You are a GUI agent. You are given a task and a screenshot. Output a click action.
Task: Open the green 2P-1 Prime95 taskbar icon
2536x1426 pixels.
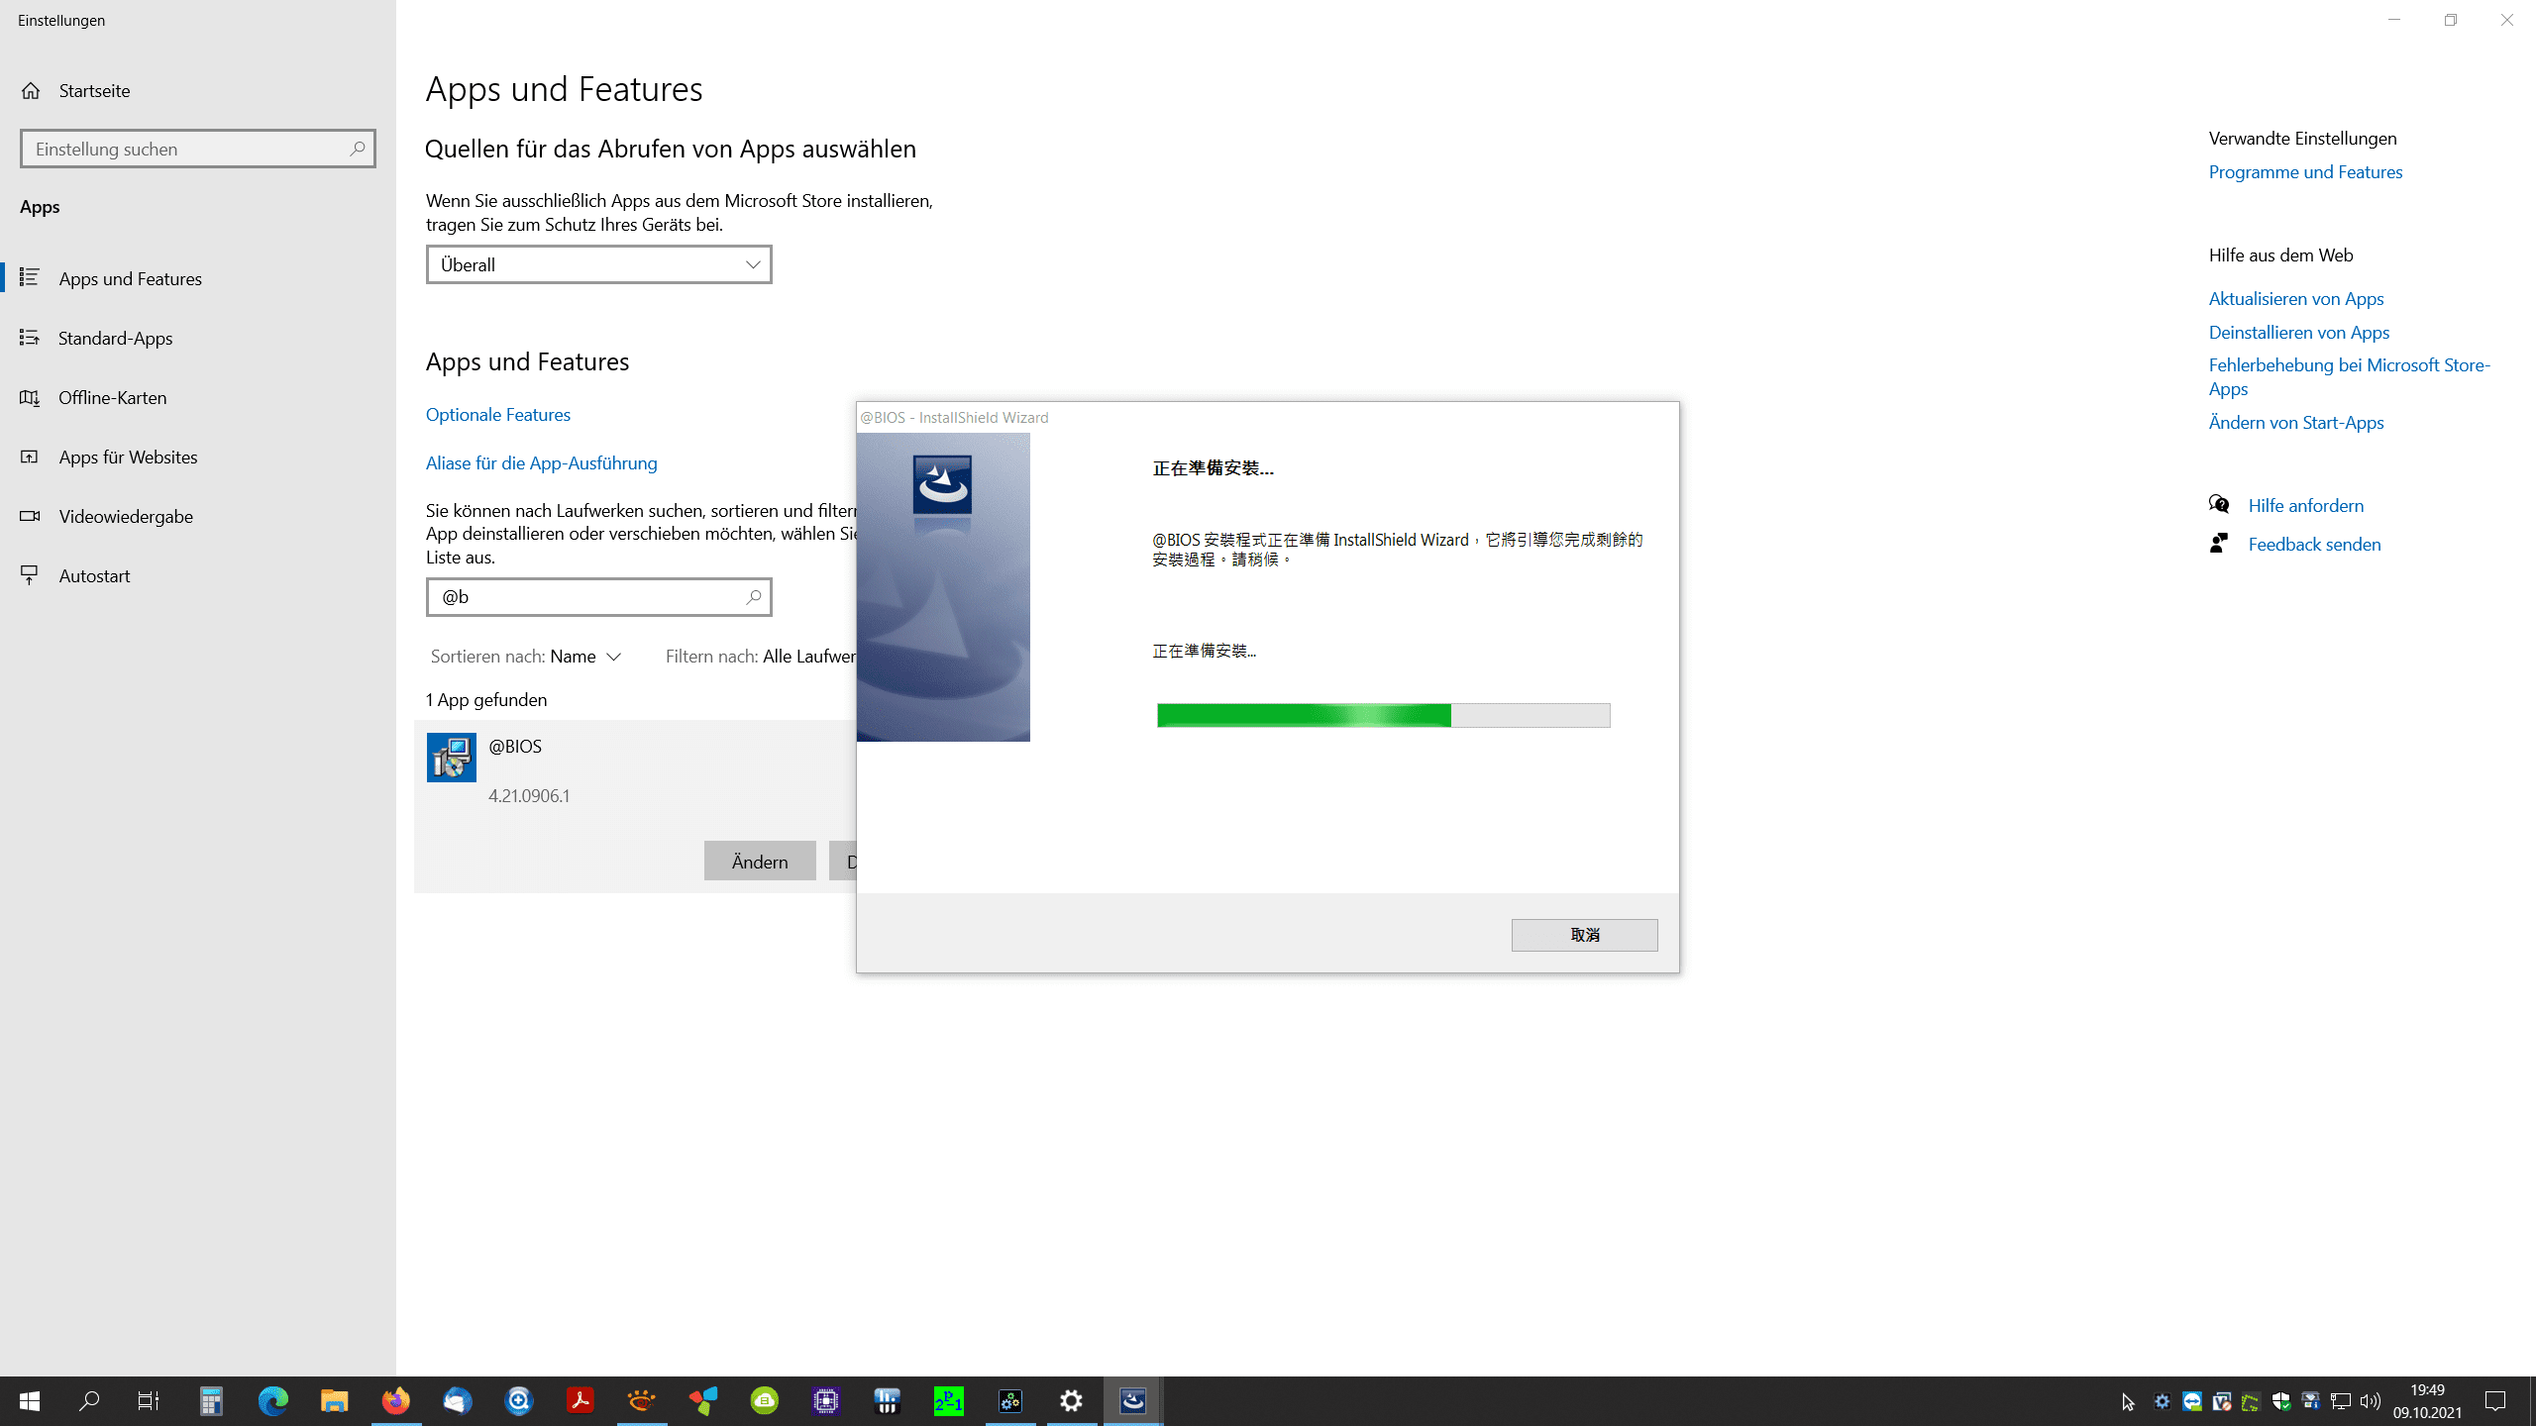click(948, 1401)
